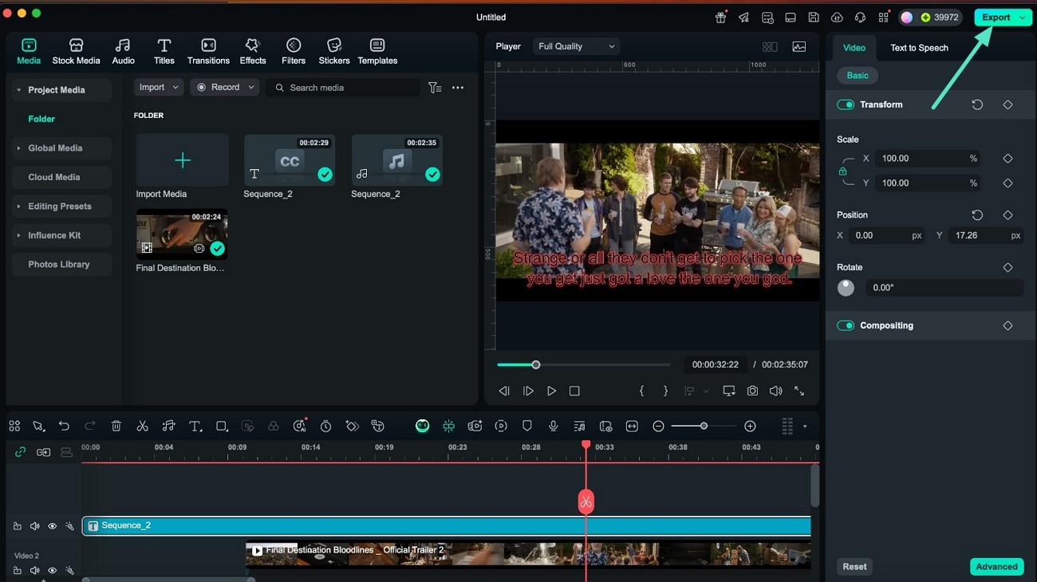Open cloud upload icon in top bar
Image resolution: width=1037 pixels, height=582 pixels.
pyautogui.click(x=837, y=18)
